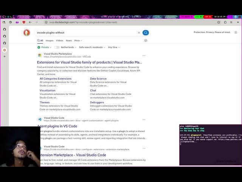The height and width of the screenshot is (182, 242).
Task: Add a new tab with plus icon
Action: coord(5,56)
